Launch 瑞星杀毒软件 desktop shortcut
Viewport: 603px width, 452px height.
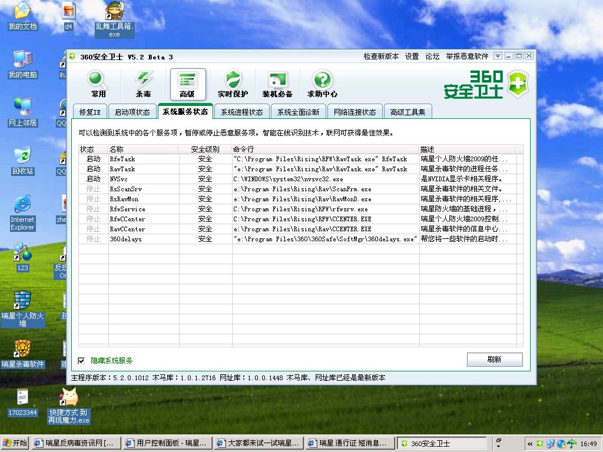click(x=23, y=354)
